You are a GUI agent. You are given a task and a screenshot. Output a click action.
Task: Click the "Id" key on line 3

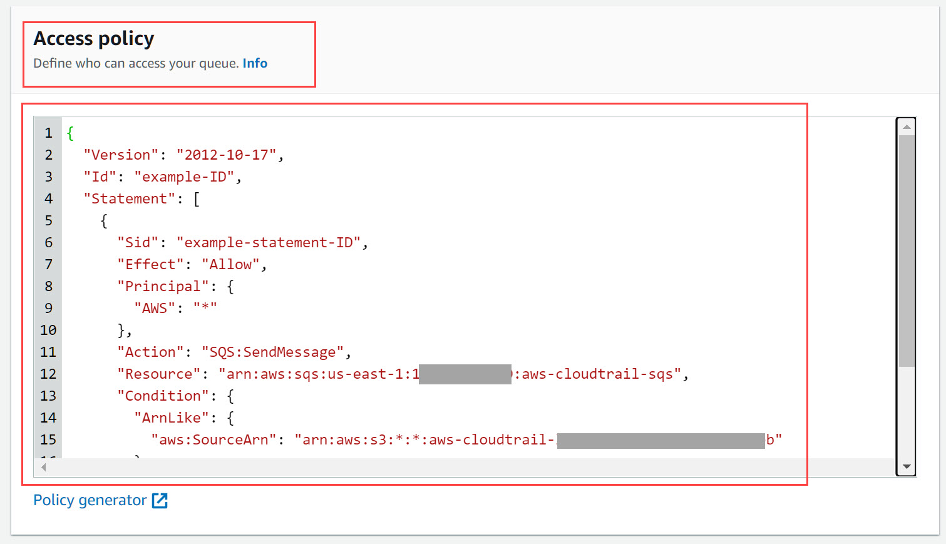(x=100, y=177)
